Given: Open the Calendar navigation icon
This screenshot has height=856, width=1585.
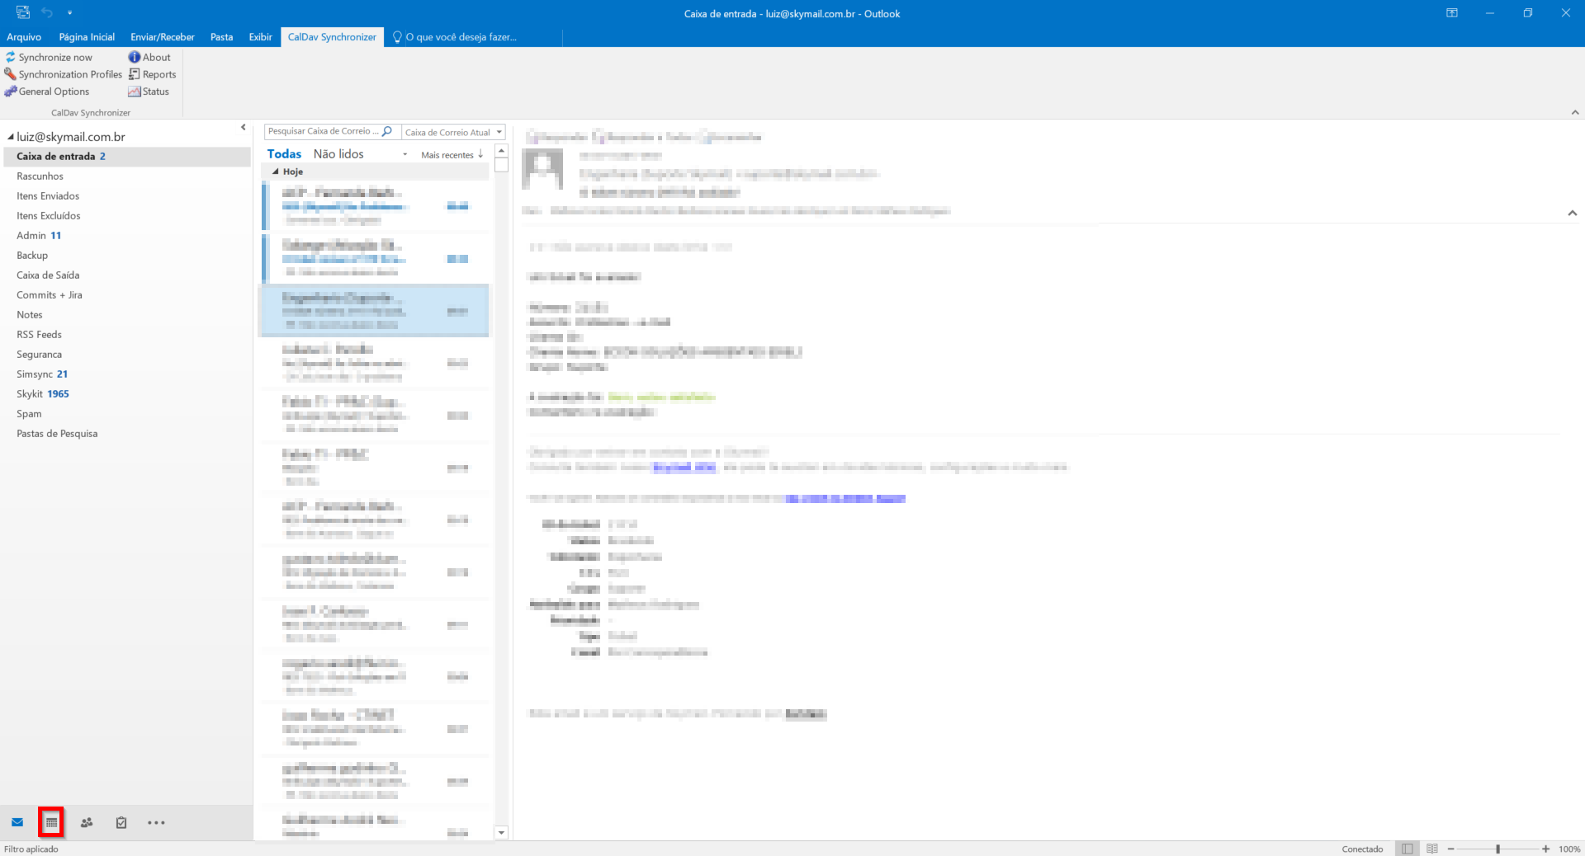Looking at the screenshot, I should 51,822.
